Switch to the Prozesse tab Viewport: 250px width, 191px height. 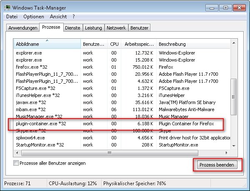(51, 27)
